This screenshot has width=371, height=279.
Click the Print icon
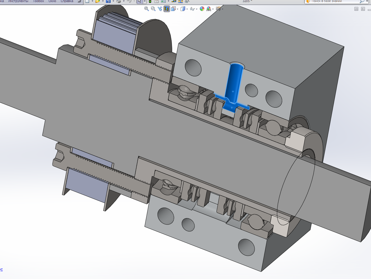coord(119,1)
